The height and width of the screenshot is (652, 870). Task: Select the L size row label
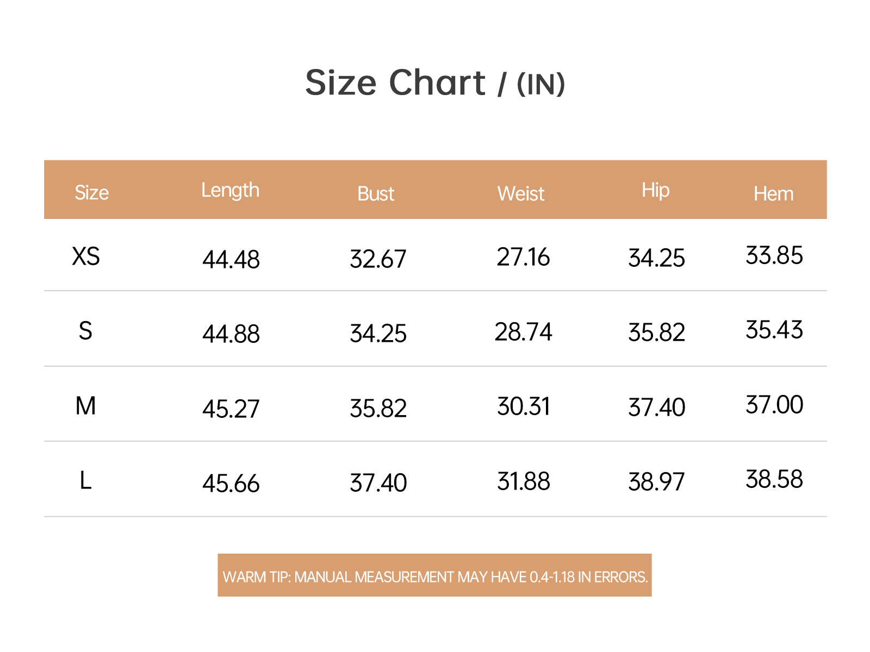[x=85, y=481]
